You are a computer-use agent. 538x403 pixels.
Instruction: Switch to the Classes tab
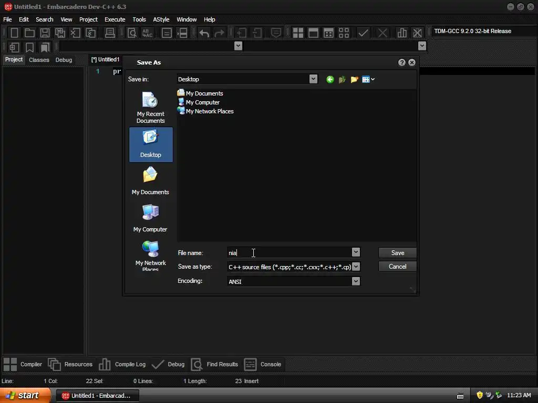39,60
